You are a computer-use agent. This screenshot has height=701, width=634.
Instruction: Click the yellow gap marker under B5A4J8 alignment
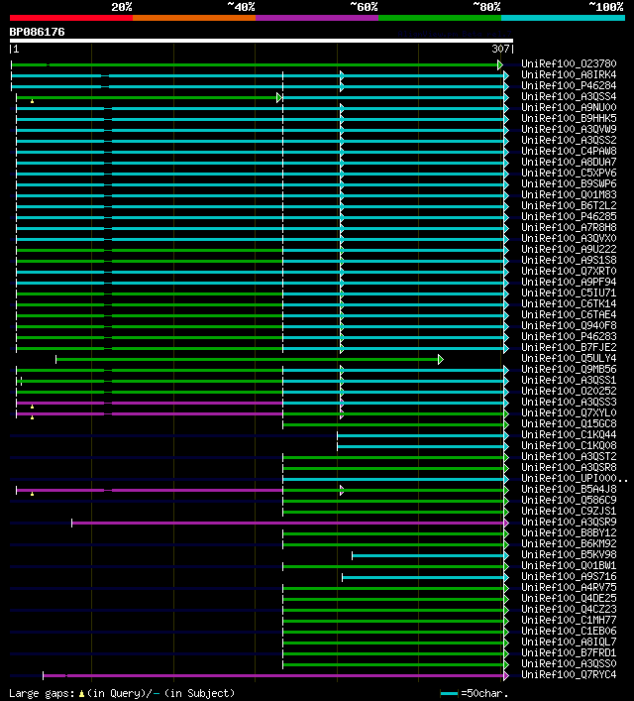32,494
